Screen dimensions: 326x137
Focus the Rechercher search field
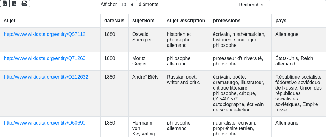(x=297, y=5)
